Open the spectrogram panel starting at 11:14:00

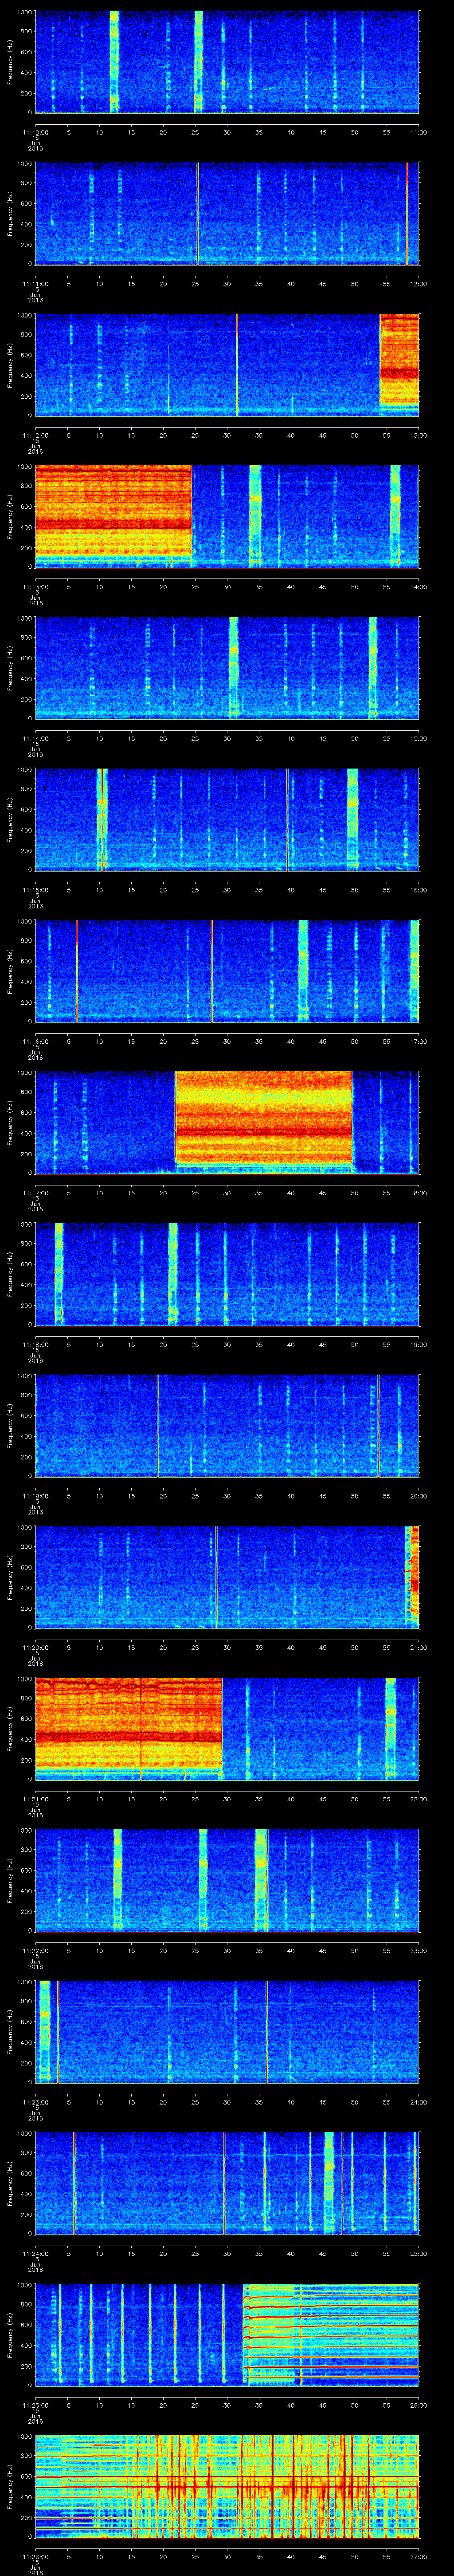tap(227, 668)
